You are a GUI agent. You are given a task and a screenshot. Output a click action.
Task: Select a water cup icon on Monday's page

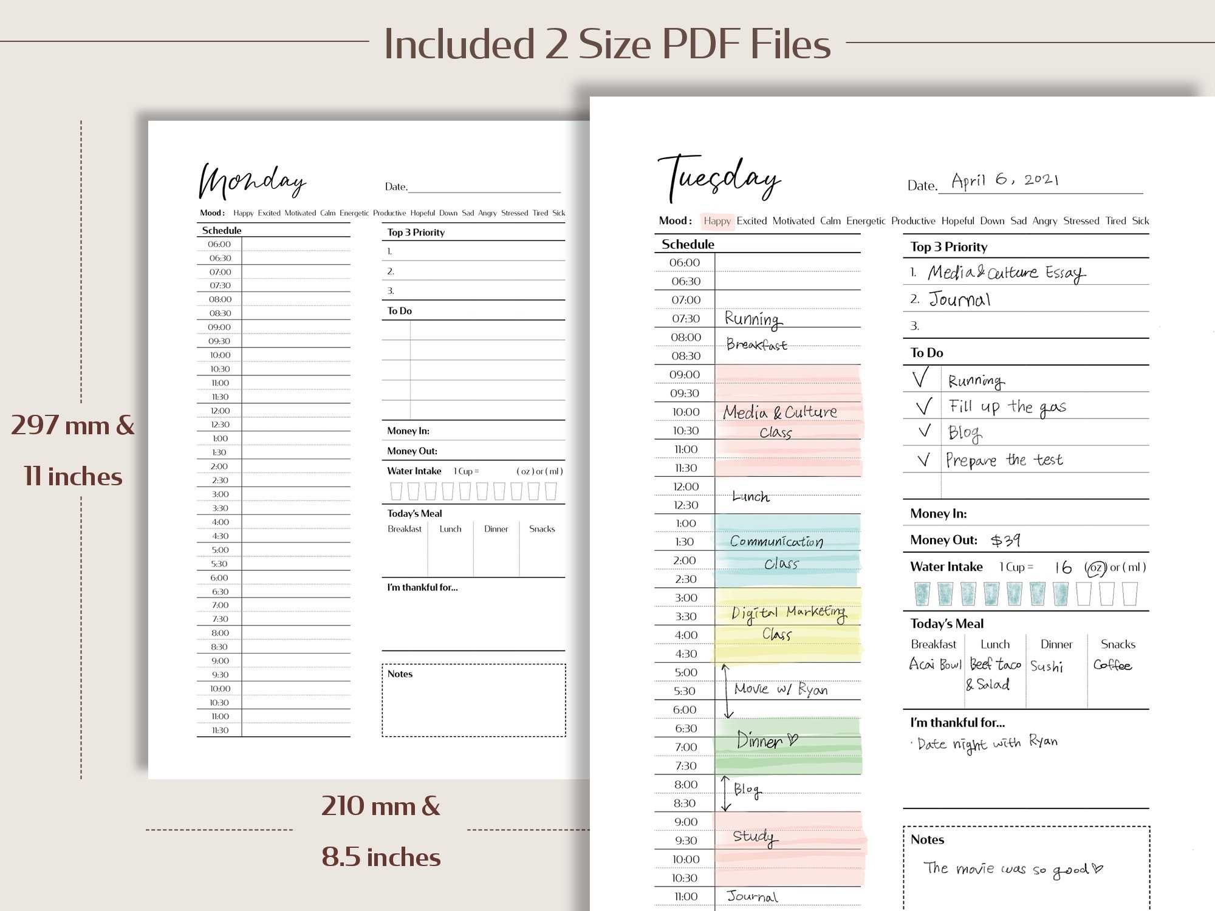(x=395, y=492)
